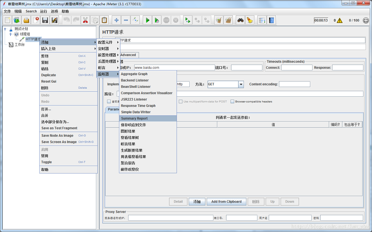Open the 运行 menu

[43, 11]
